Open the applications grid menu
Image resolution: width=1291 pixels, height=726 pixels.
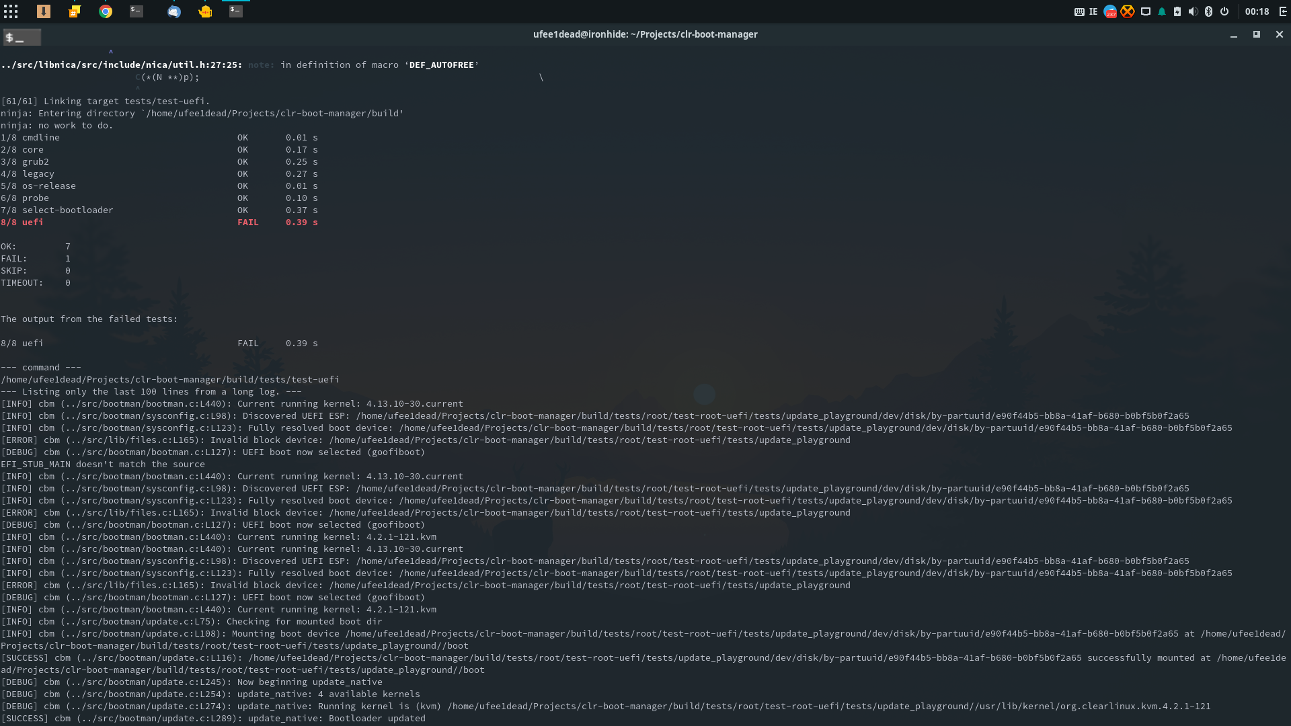point(11,11)
